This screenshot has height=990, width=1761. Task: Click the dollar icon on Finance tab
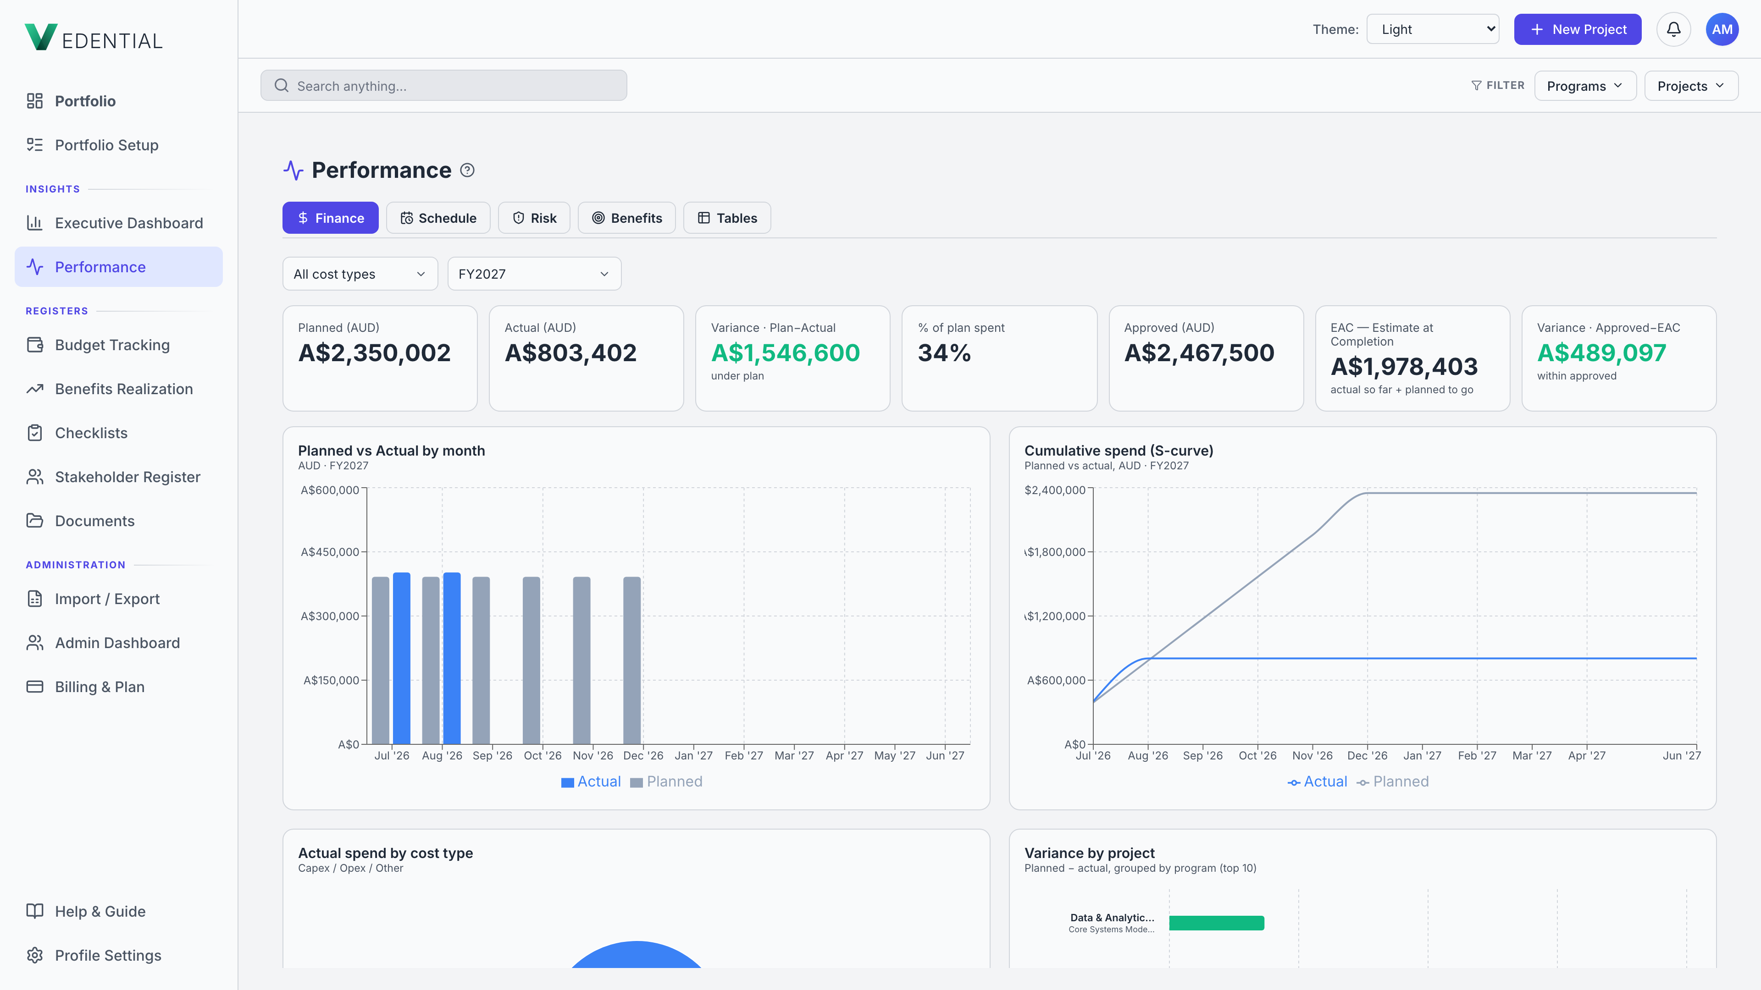[x=303, y=218]
